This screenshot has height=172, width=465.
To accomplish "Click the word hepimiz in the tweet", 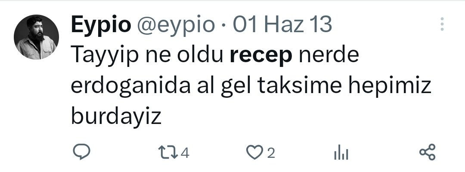I will [x=390, y=86].
